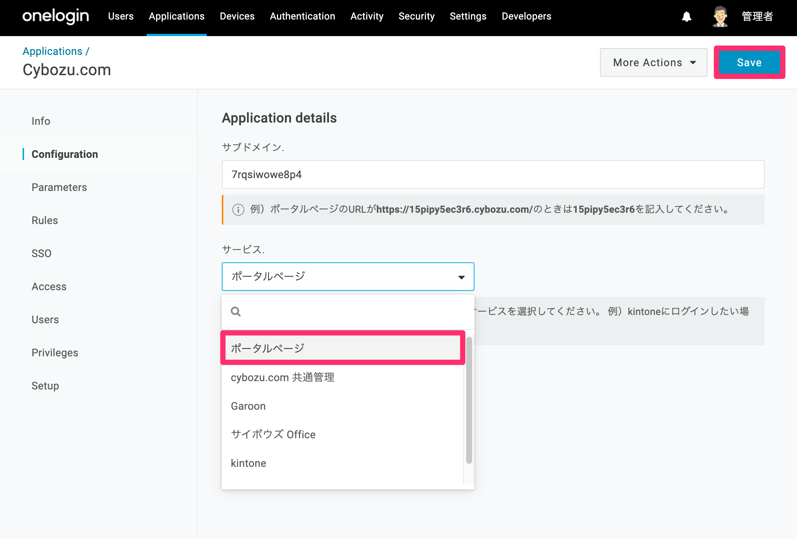Click the admin user avatar

(x=720, y=17)
